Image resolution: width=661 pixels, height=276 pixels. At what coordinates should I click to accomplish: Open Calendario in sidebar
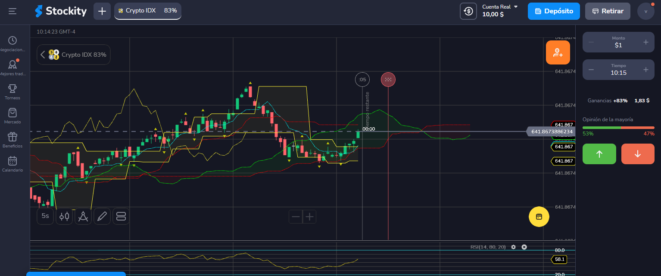pos(12,164)
